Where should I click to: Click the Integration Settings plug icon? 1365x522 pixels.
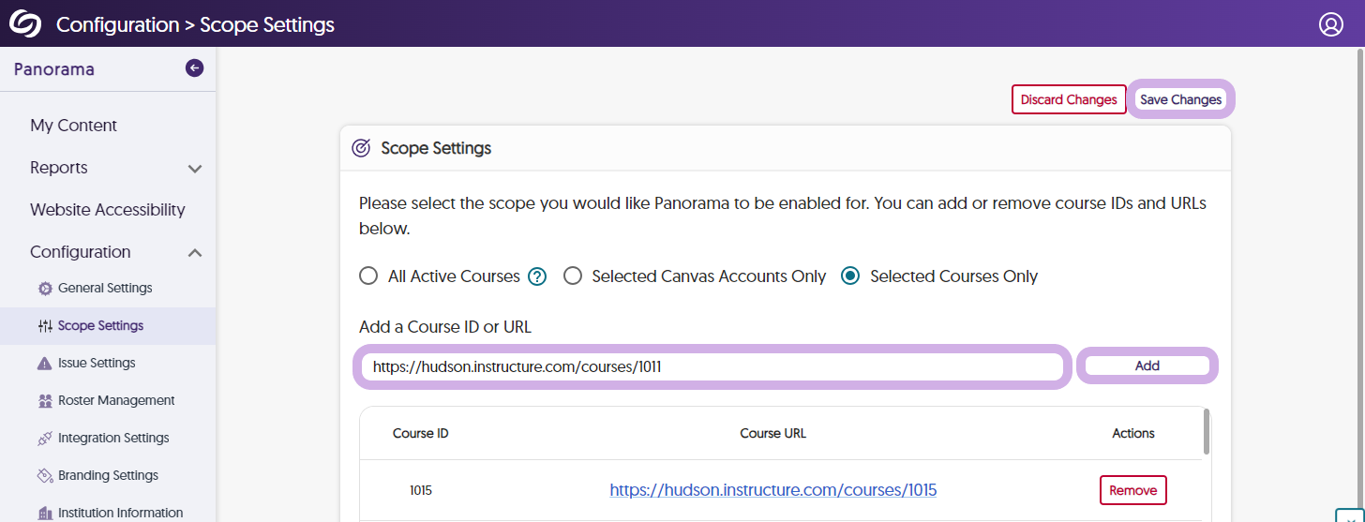(x=45, y=439)
